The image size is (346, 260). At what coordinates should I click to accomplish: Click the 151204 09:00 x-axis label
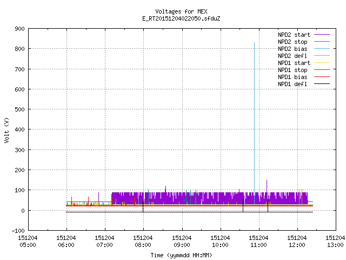coord(182,242)
